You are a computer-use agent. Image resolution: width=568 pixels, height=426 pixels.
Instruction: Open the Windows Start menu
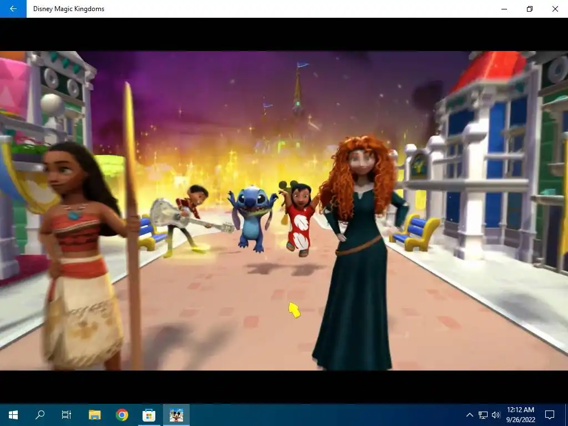[x=13, y=415]
